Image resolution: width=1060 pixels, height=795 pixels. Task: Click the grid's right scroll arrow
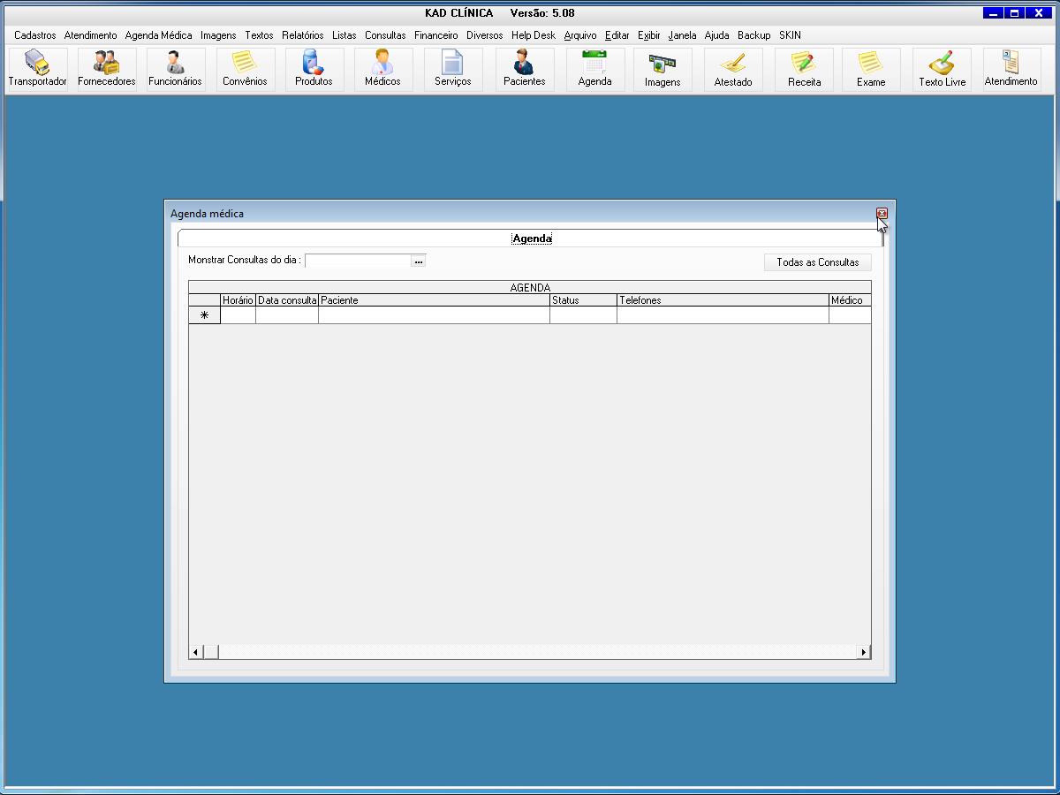pyautogui.click(x=863, y=652)
